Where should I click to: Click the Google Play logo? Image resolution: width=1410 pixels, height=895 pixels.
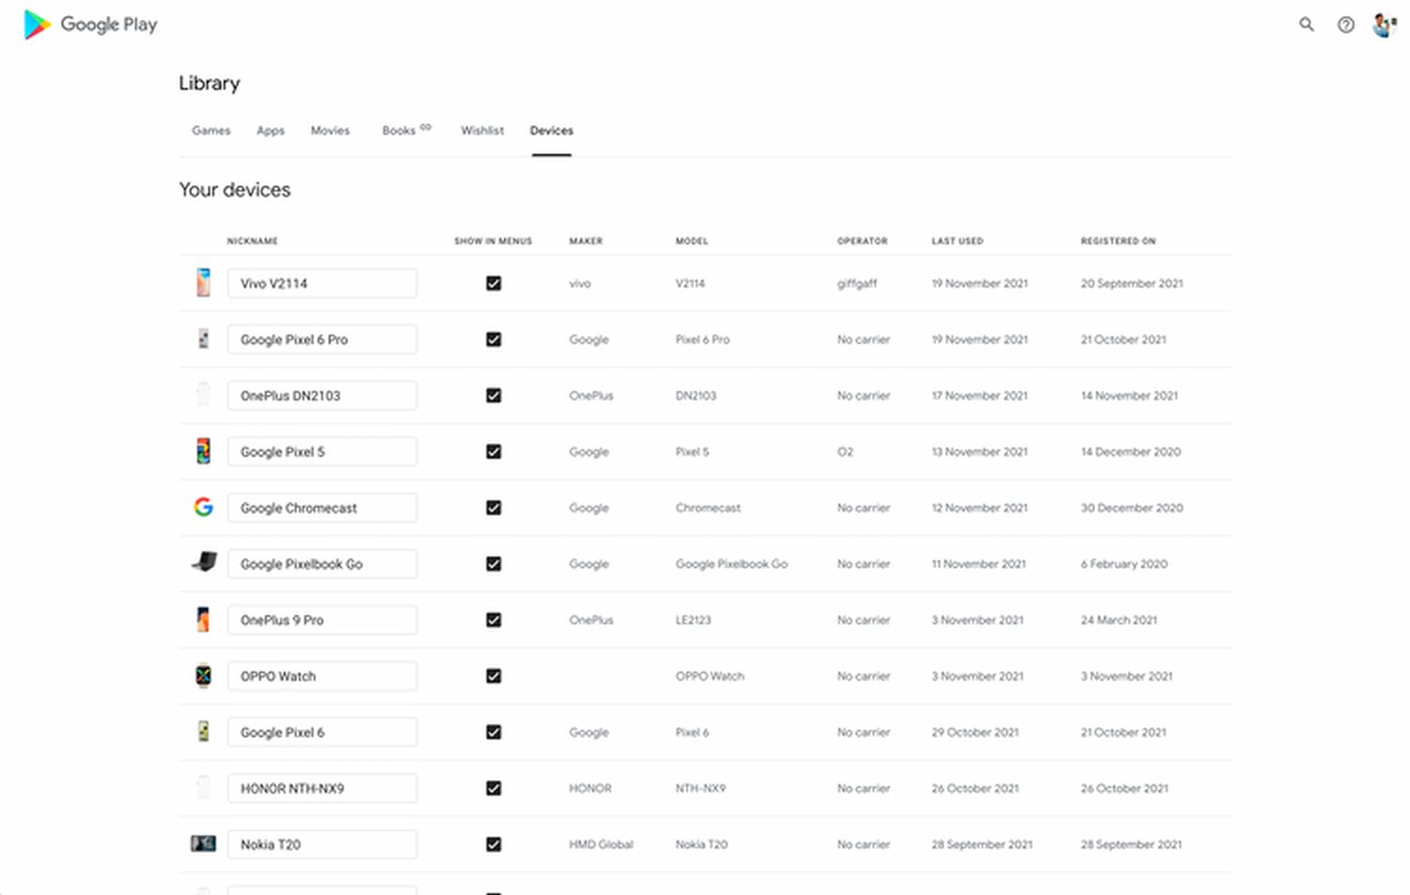[90, 24]
